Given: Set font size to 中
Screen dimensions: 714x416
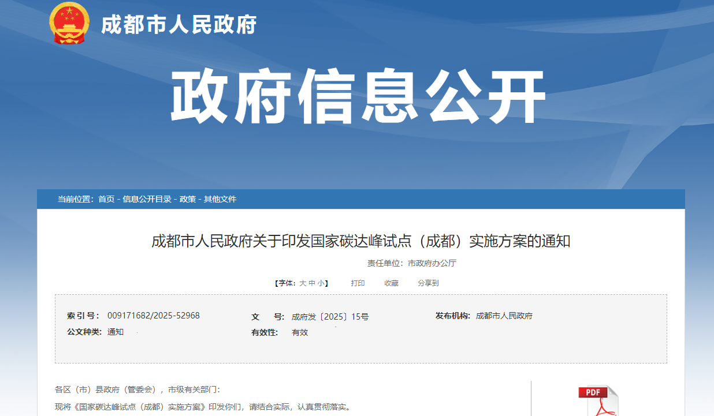Looking at the screenshot, I should pos(312,283).
